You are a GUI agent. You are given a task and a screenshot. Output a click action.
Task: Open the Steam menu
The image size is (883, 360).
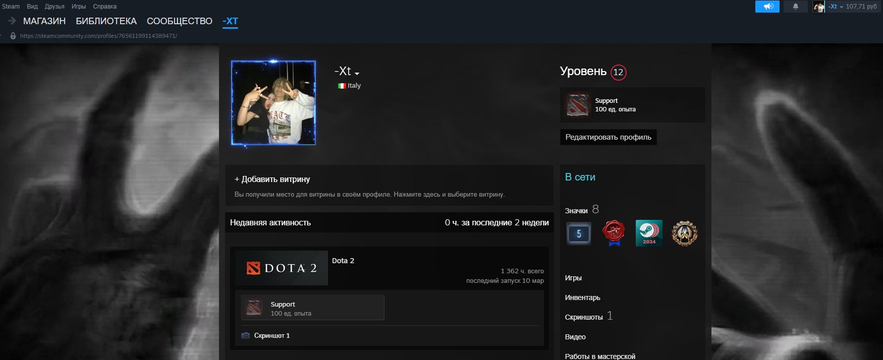[x=11, y=7]
